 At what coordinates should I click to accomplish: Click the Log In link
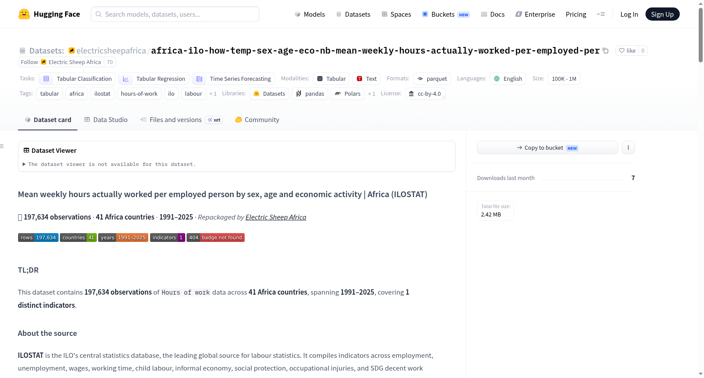(629, 14)
